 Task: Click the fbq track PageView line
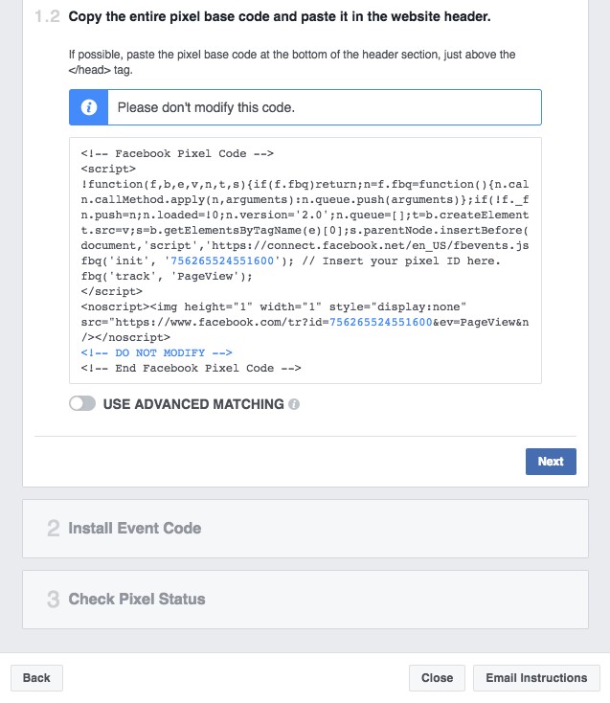pos(167,276)
